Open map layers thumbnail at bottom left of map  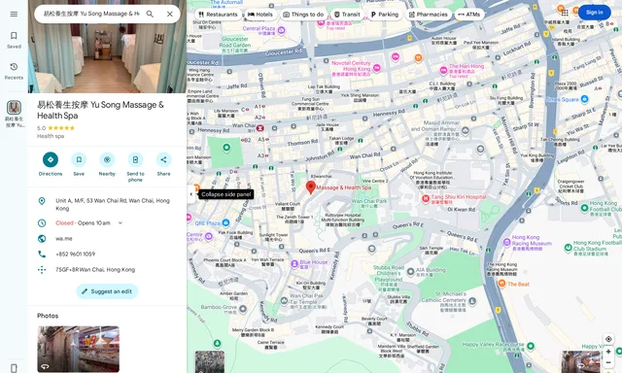pos(210,361)
